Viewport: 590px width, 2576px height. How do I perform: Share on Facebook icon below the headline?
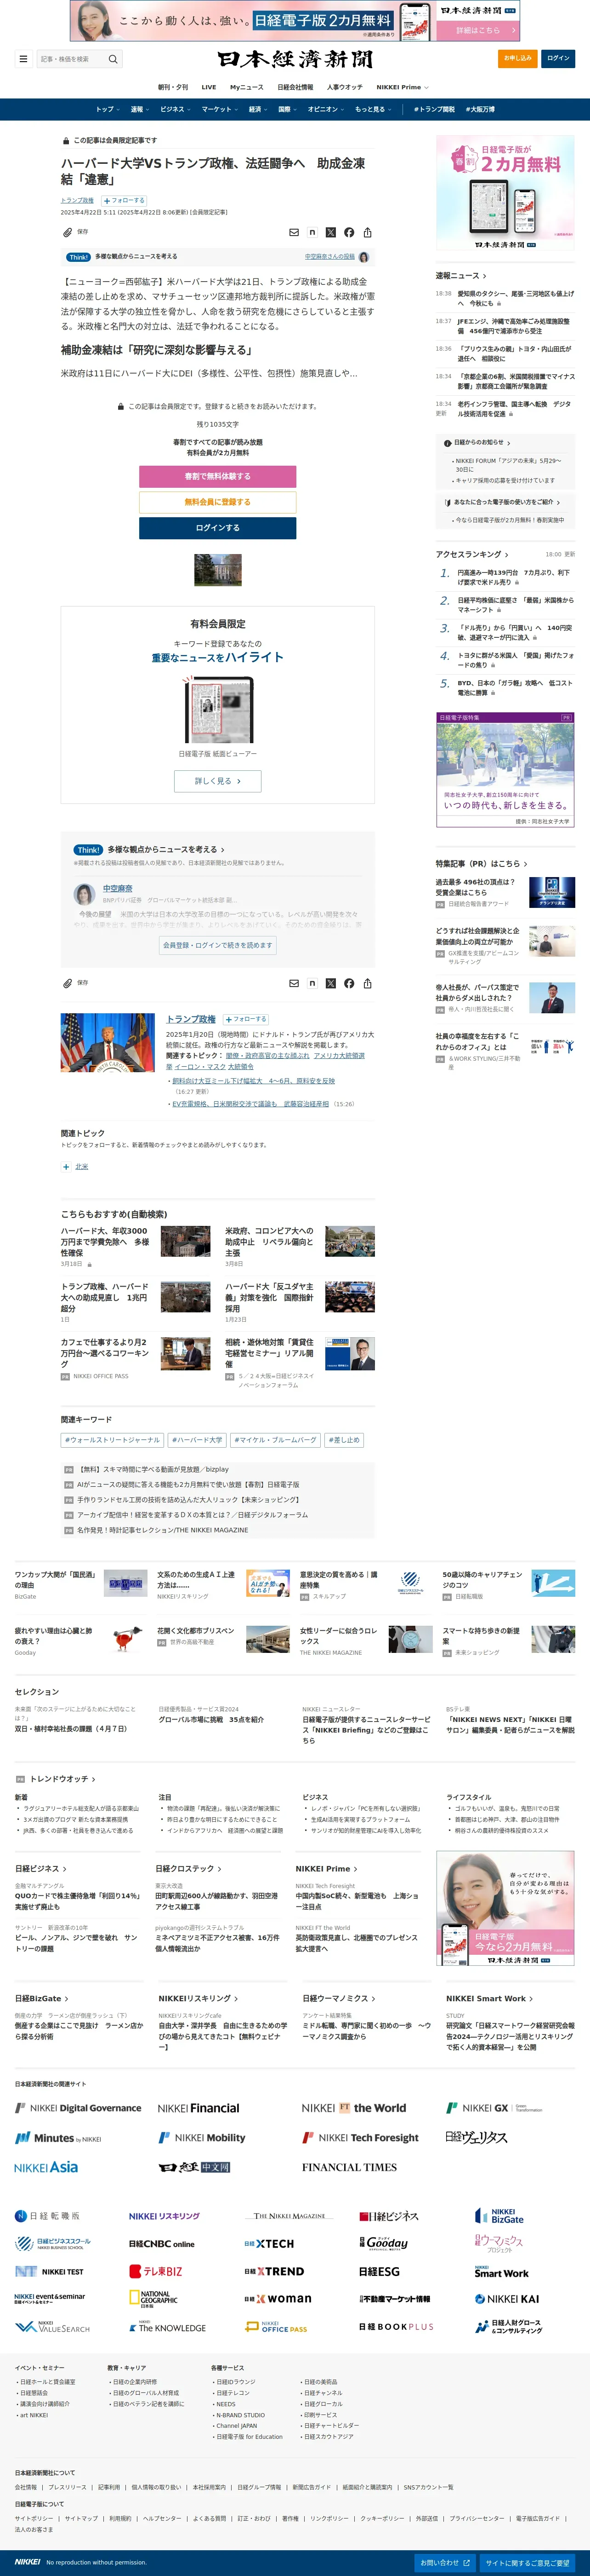(349, 232)
